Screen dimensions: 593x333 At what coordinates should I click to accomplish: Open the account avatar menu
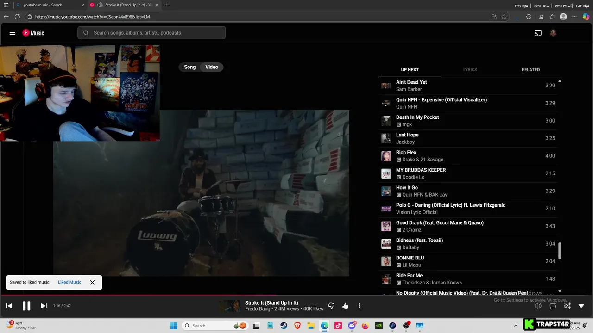tap(553, 33)
